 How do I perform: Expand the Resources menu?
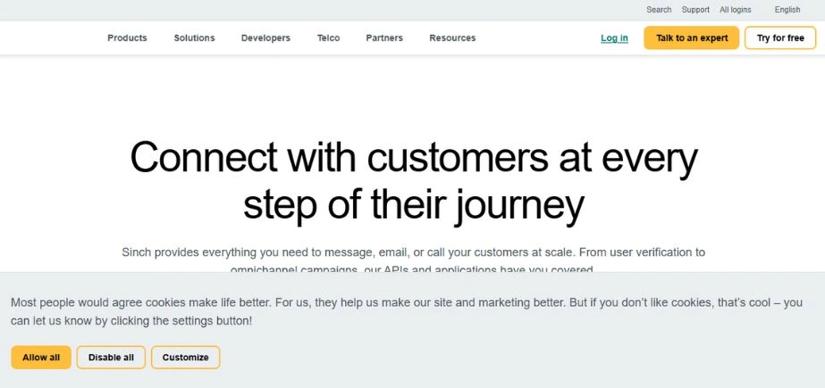(452, 38)
